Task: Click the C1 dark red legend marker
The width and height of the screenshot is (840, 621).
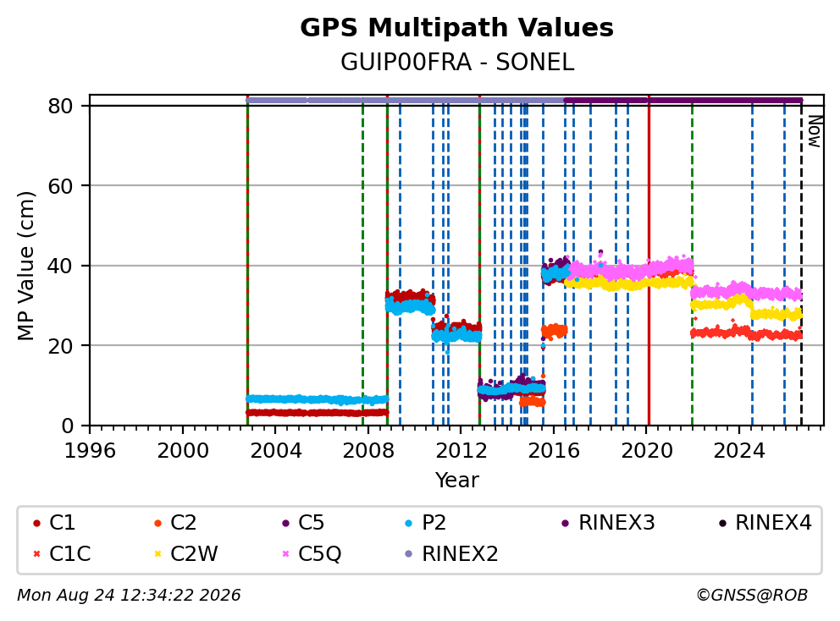Action: click(x=36, y=523)
